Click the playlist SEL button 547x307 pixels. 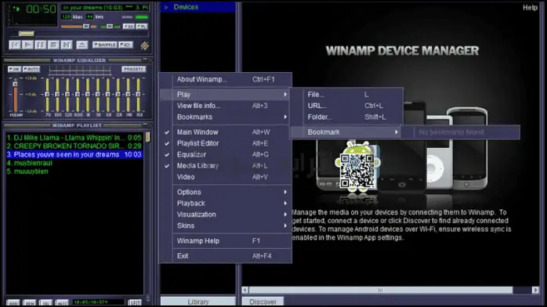pyautogui.click(x=45, y=303)
